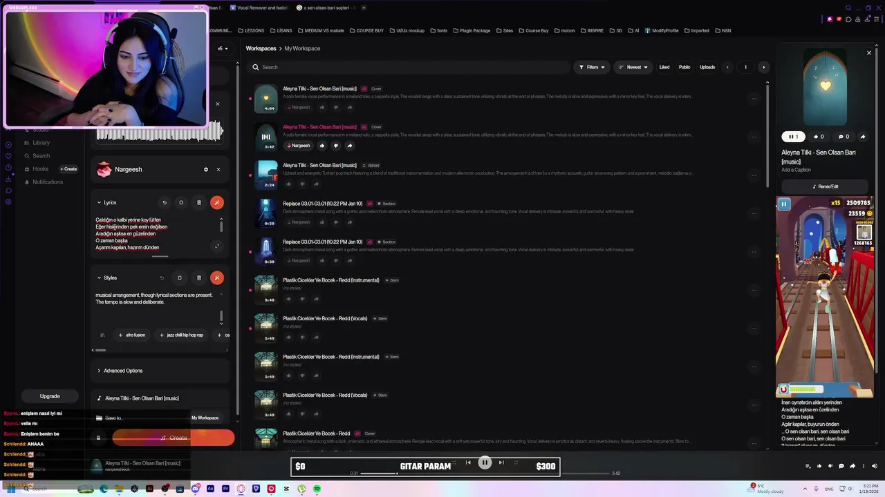Click the Upgrade button
Screen dimensions: 885x497
tap(50, 396)
